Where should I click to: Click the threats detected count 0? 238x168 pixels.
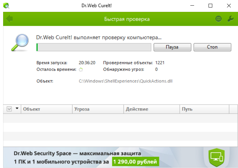156,69
